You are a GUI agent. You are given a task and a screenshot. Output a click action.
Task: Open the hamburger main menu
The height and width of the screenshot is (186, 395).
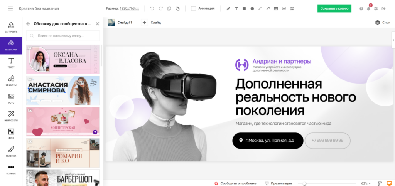(10, 8)
